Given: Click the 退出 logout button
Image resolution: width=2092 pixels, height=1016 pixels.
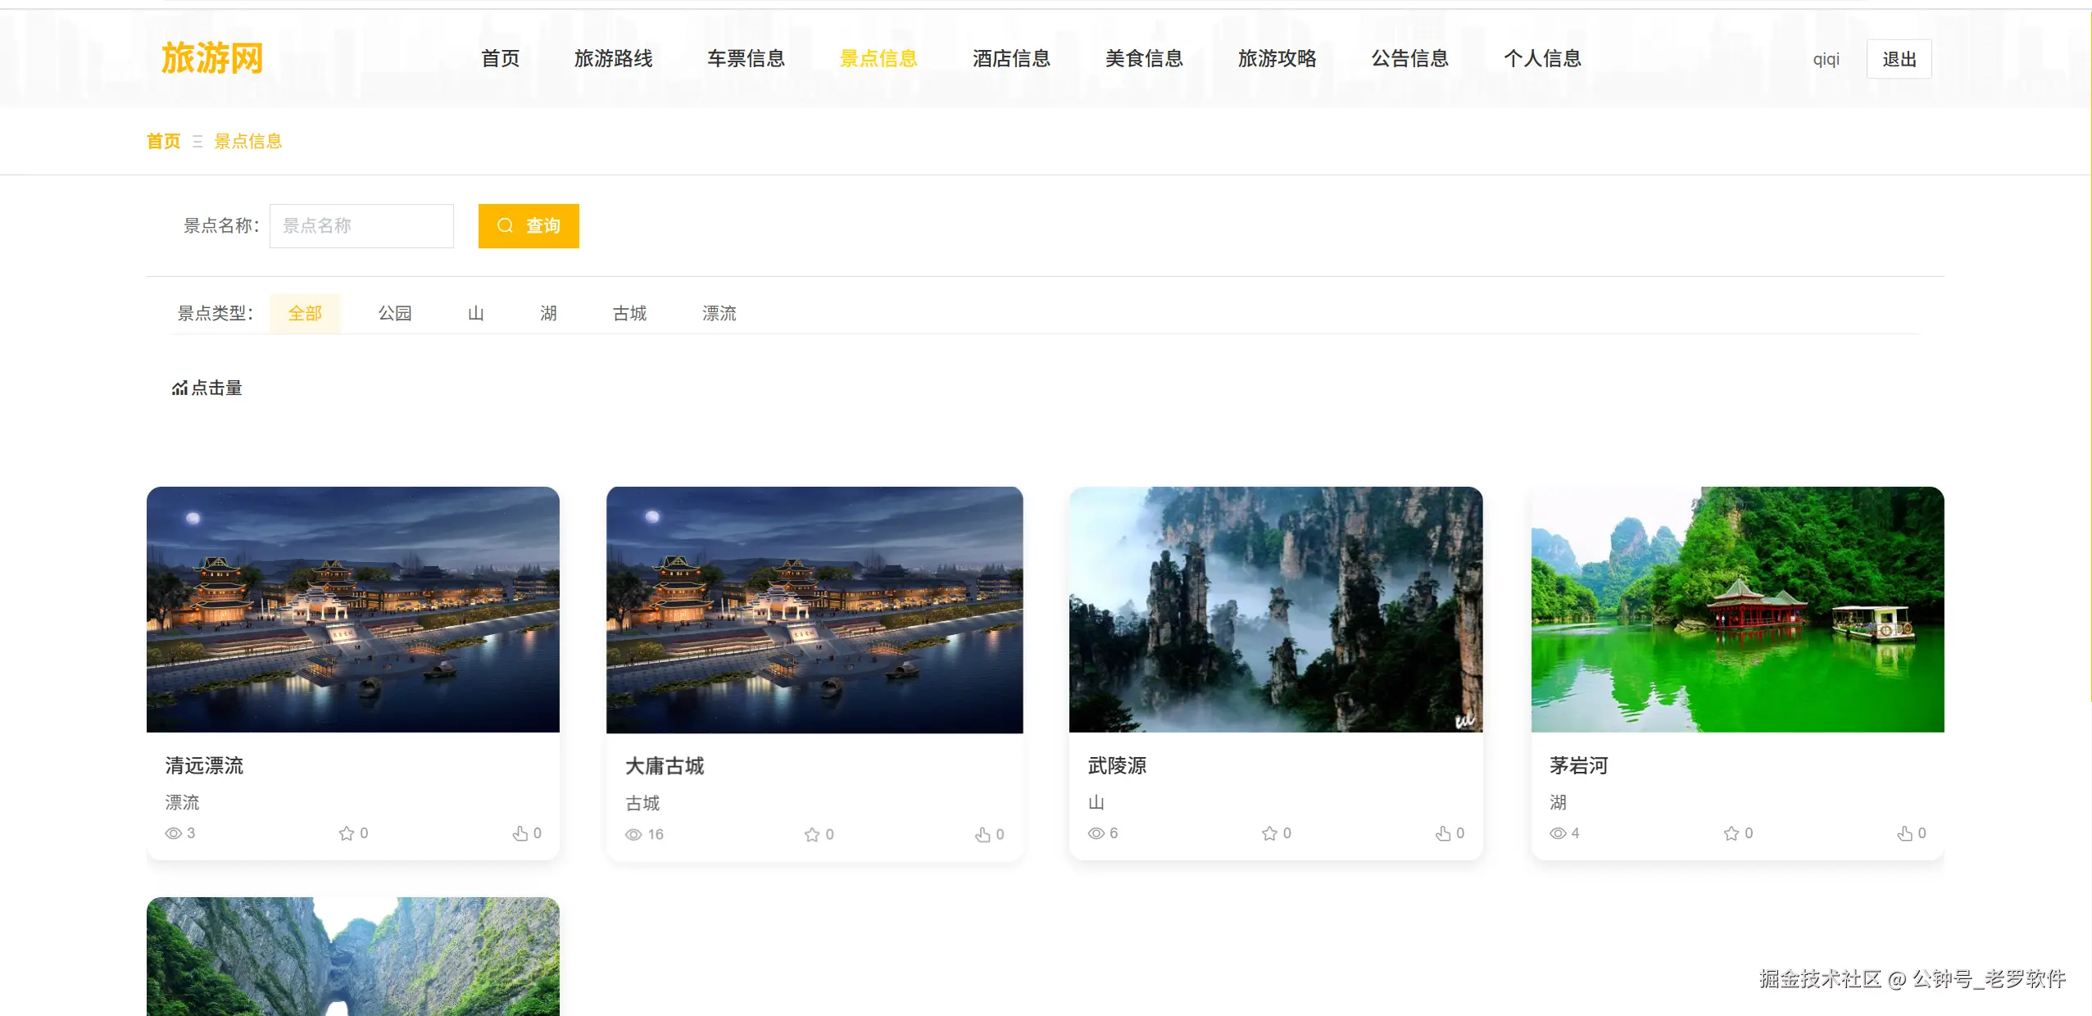Looking at the screenshot, I should point(1899,59).
